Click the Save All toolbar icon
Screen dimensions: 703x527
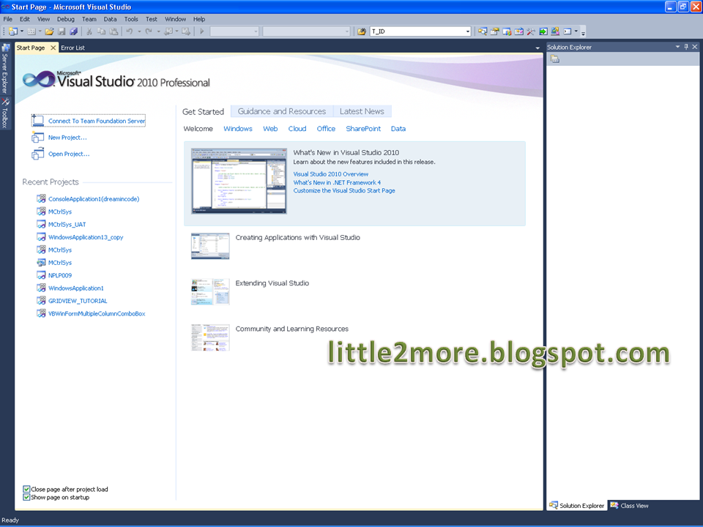coord(74,31)
